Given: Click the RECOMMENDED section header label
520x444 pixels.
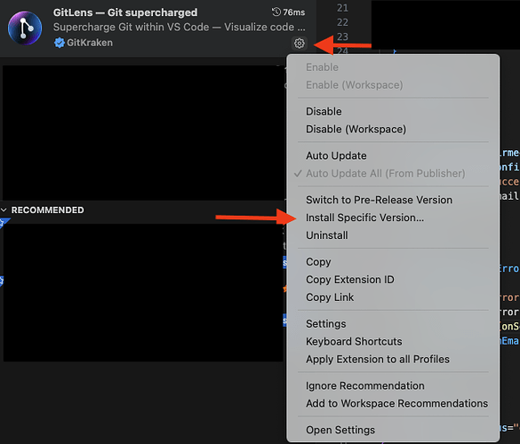Looking at the screenshot, I should pyautogui.click(x=47, y=210).
